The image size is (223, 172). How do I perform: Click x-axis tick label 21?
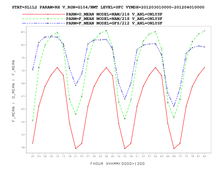click(76, 156)
